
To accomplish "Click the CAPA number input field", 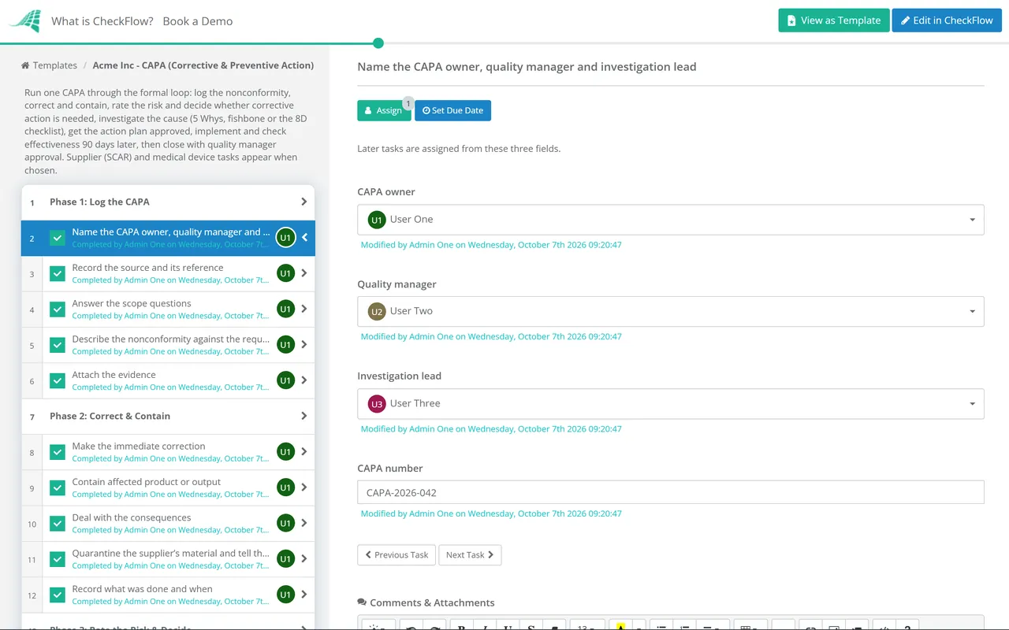I will click(670, 493).
